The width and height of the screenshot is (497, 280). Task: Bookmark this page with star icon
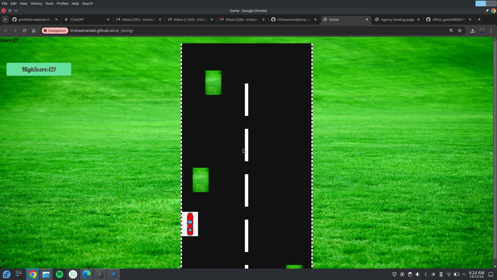coord(460,31)
